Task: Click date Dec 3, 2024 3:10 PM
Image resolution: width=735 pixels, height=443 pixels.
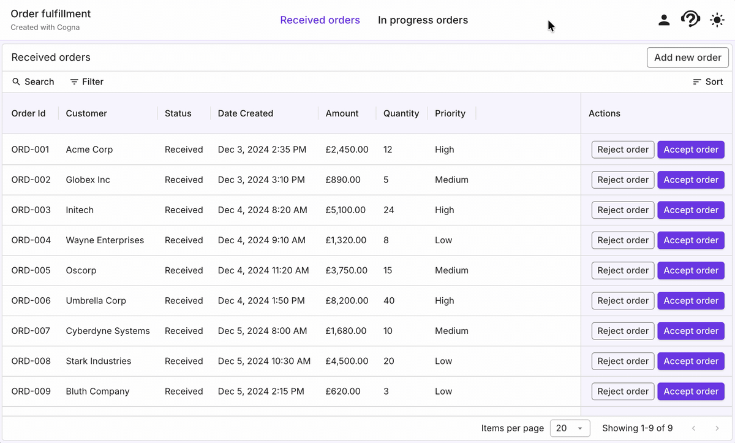Action: 262,180
